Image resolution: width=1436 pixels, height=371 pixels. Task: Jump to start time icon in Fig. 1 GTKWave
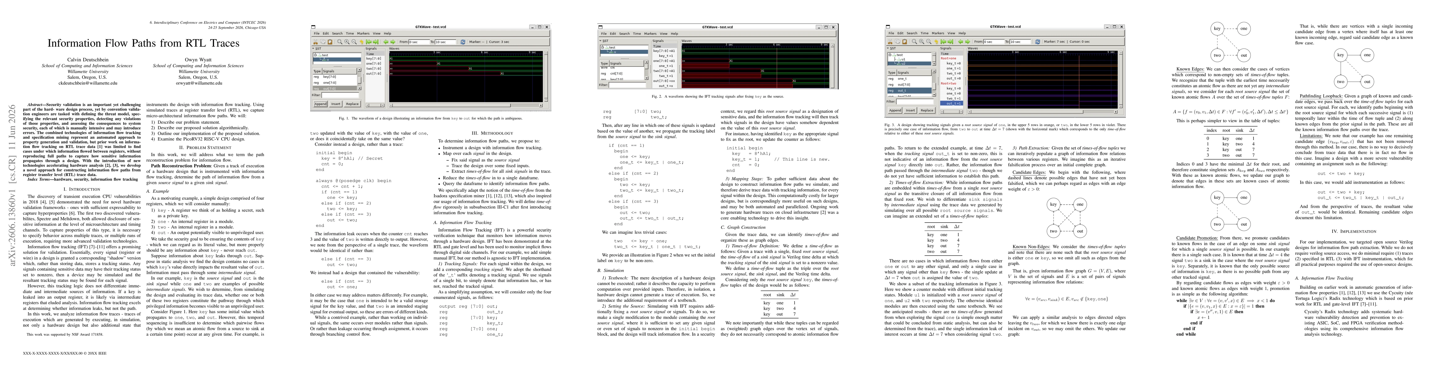click(368, 42)
